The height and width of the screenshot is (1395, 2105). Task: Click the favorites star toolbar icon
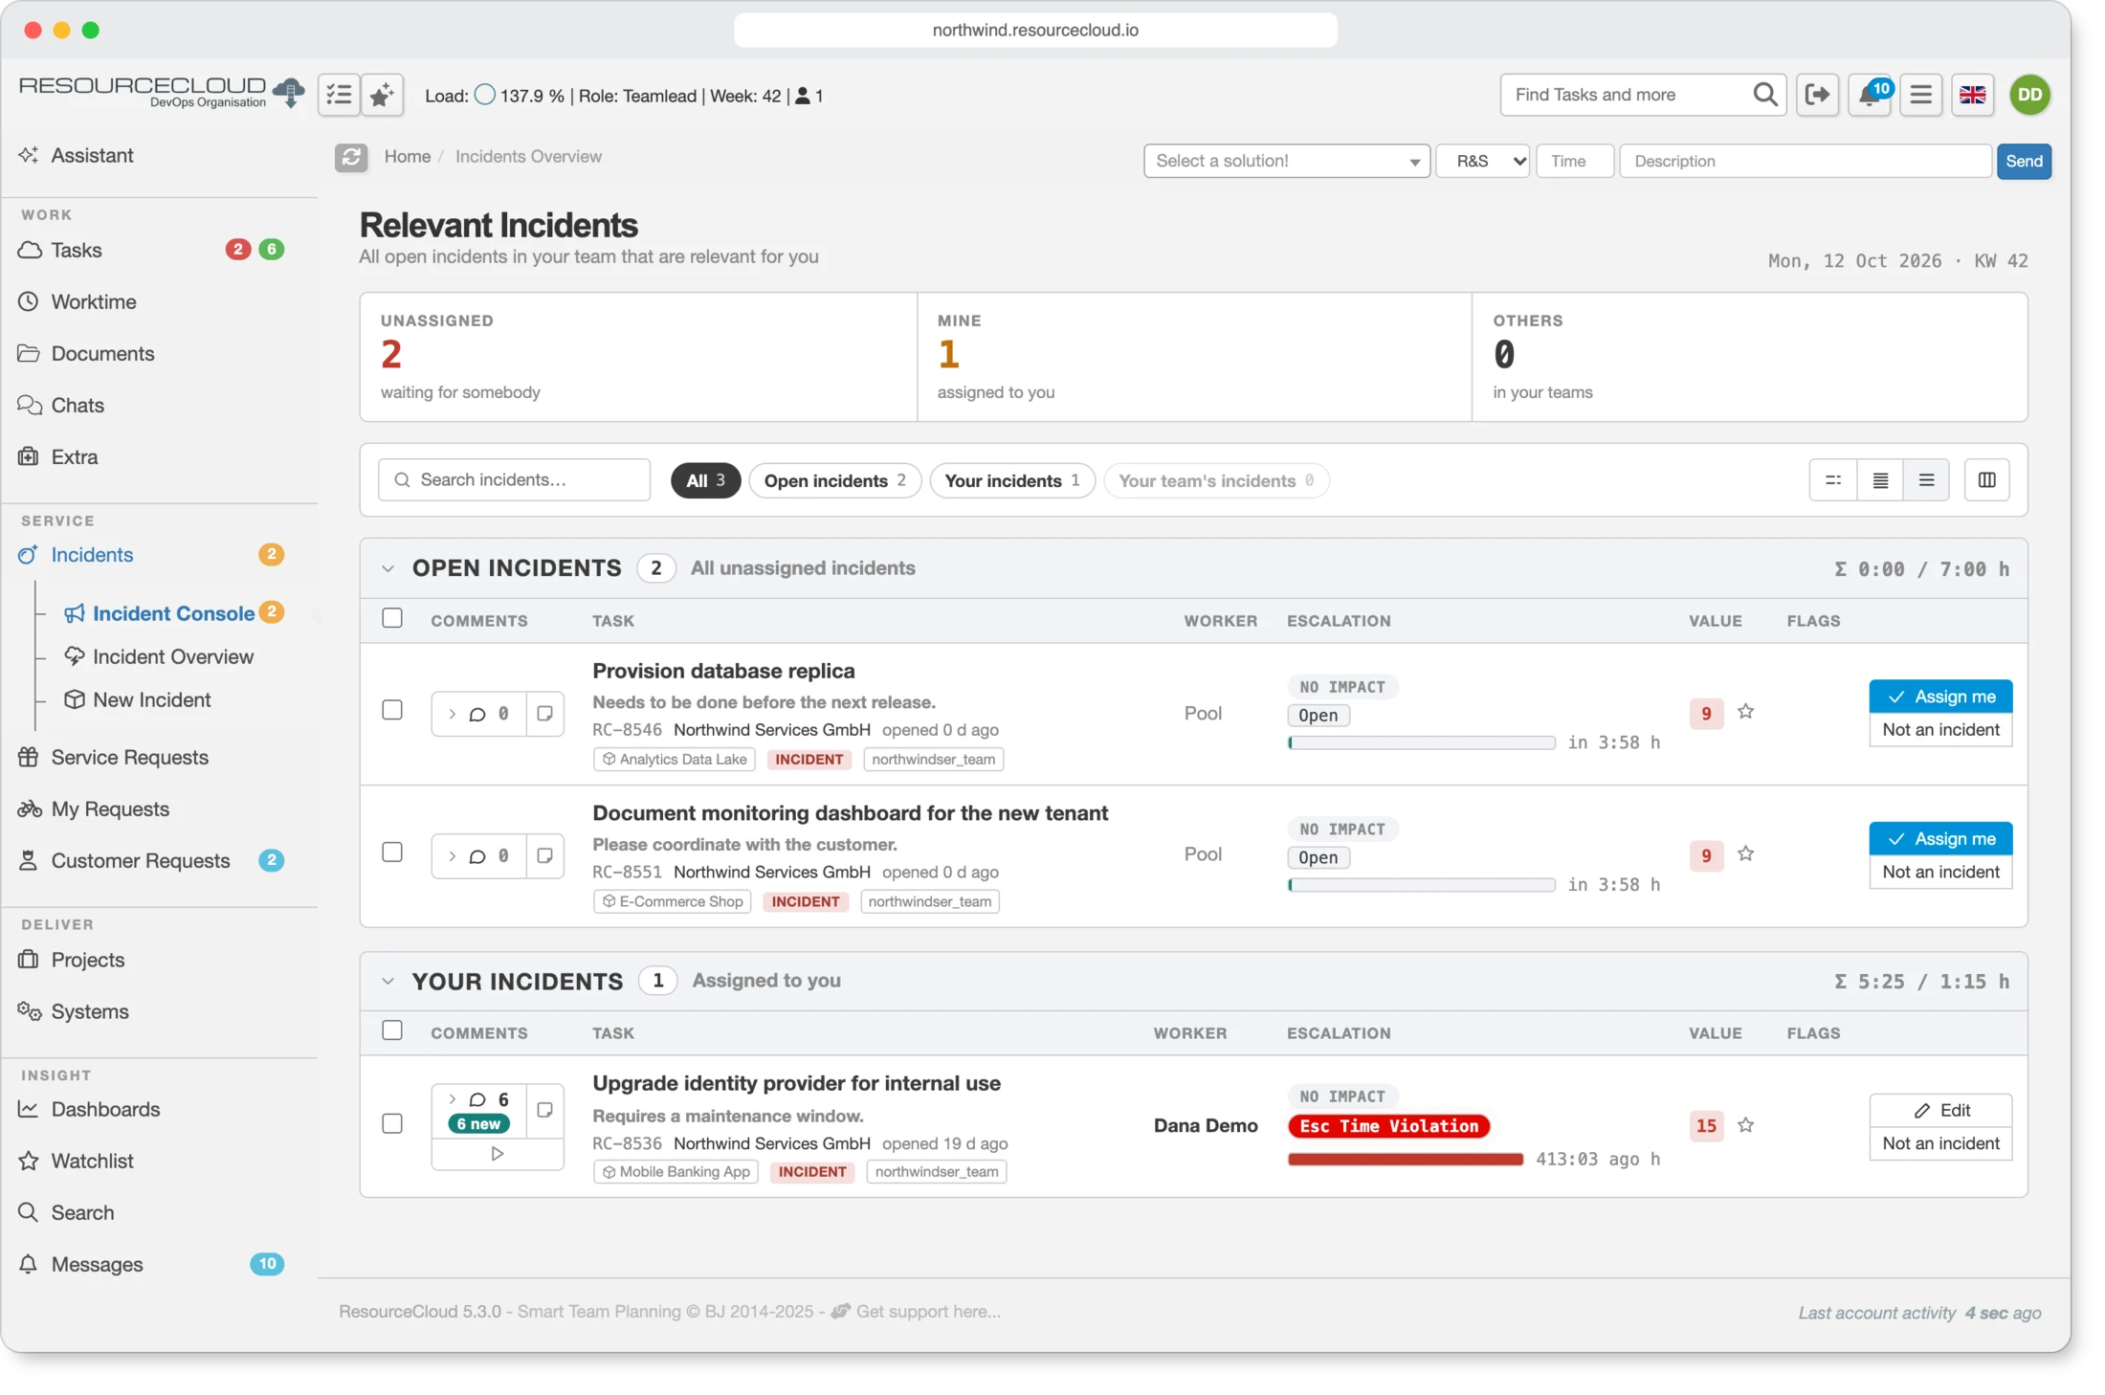click(382, 95)
